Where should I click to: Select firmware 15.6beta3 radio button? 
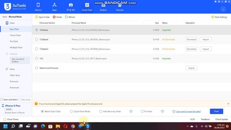(x=36, y=49)
